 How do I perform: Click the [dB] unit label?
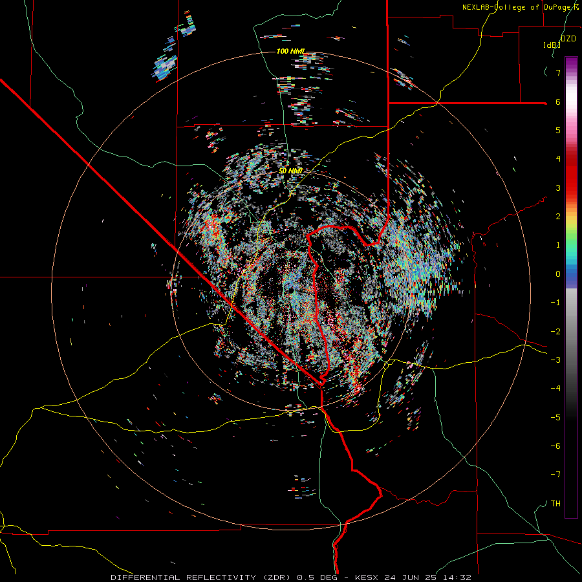(552, 45)
